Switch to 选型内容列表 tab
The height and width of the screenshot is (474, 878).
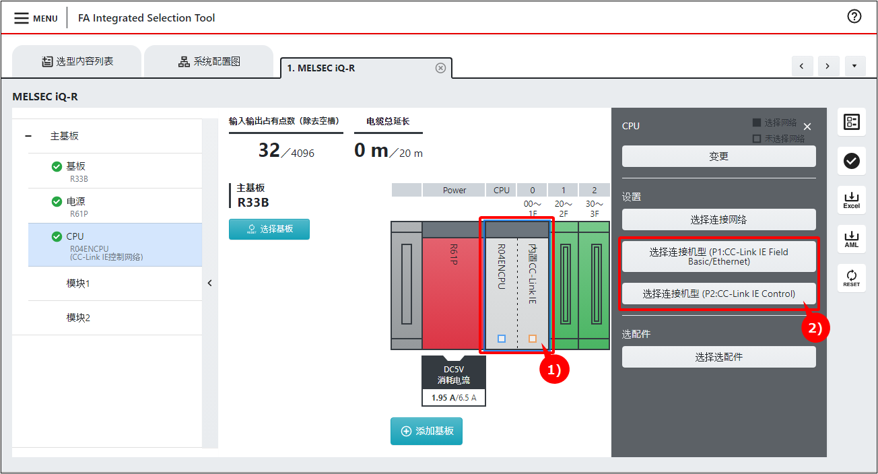77,62
